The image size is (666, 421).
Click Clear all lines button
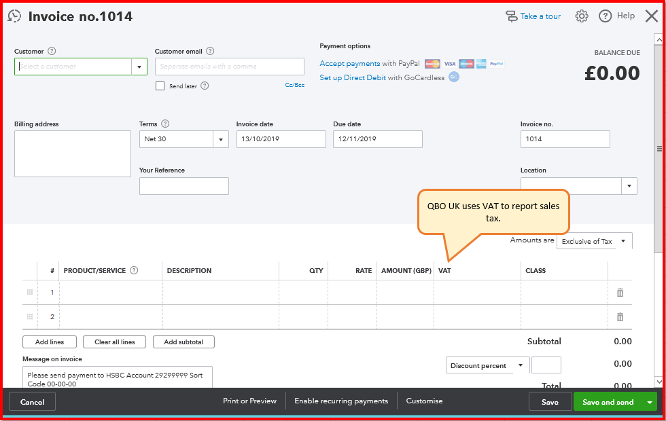(115, 342)
